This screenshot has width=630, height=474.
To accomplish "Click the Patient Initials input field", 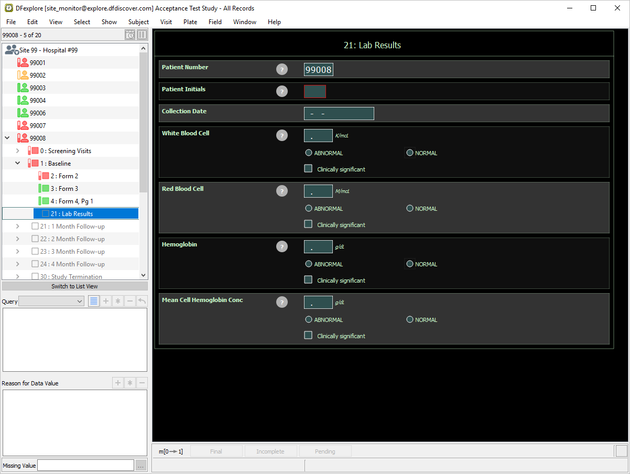I will click(x=315, y=92).
